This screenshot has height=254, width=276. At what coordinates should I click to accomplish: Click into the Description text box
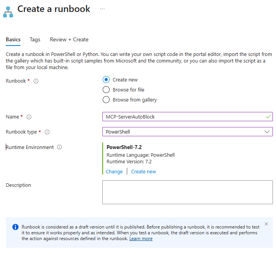click(x=188, y=192)
